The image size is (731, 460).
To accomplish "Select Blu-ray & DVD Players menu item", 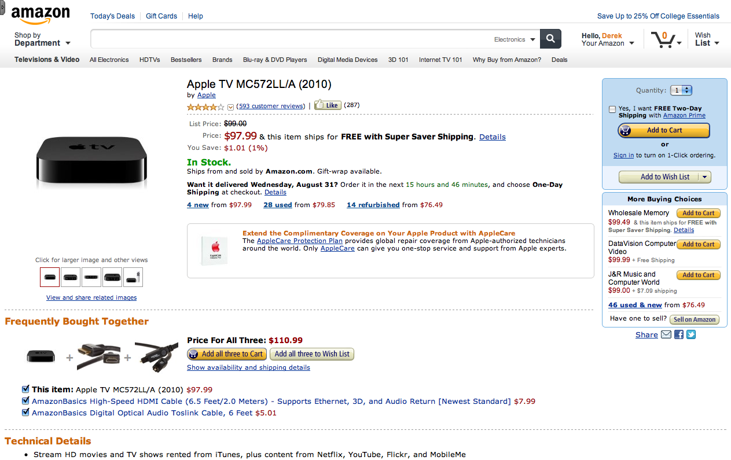I will tap(275, 60).
